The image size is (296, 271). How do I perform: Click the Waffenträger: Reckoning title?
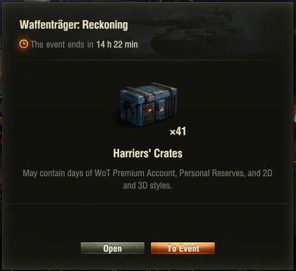click(74, 25)
